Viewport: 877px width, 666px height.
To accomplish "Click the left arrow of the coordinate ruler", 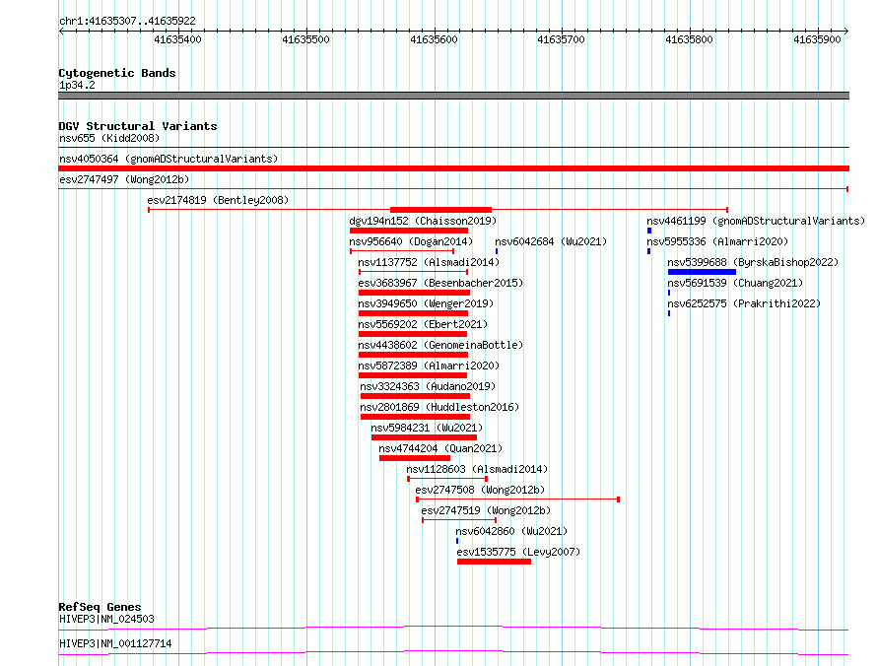I will pos(61,32).
